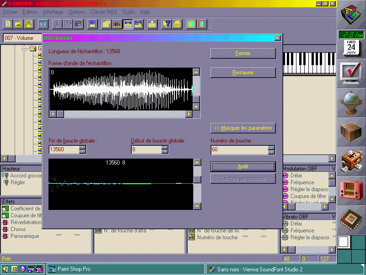Click the context help arrow-question icon
The width and height of the screenshot is (366, 275).
click(x=167, y=24)
